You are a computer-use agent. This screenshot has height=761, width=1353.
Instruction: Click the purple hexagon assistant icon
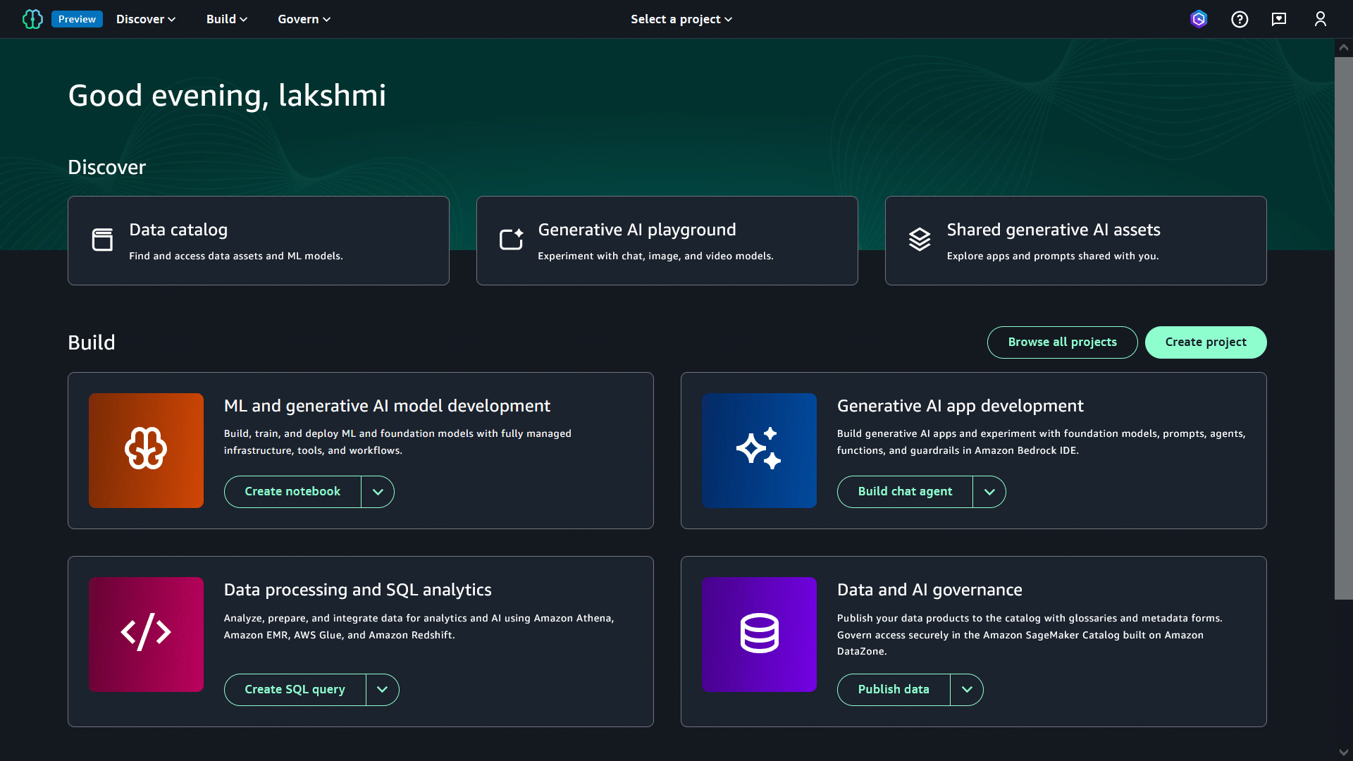pos(1199,19)
